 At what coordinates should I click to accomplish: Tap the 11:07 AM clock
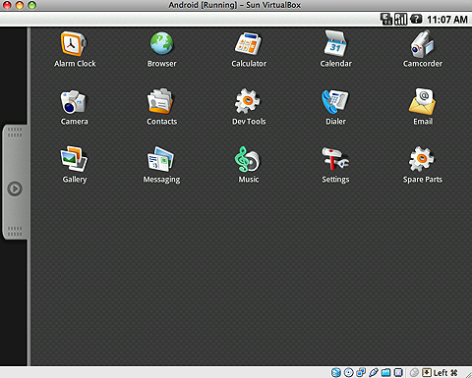[447, 20]
